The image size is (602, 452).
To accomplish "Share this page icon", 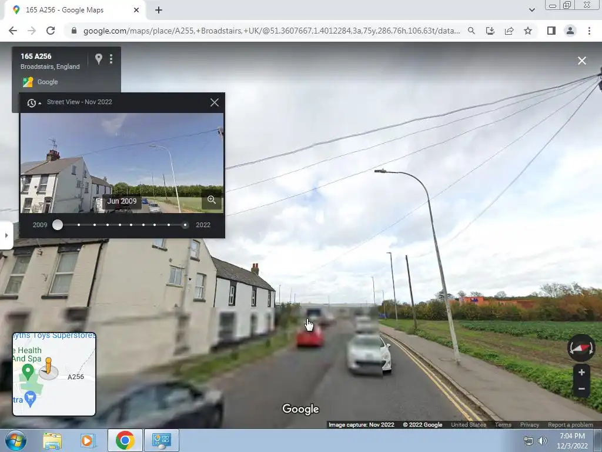I will coord(509,31).
